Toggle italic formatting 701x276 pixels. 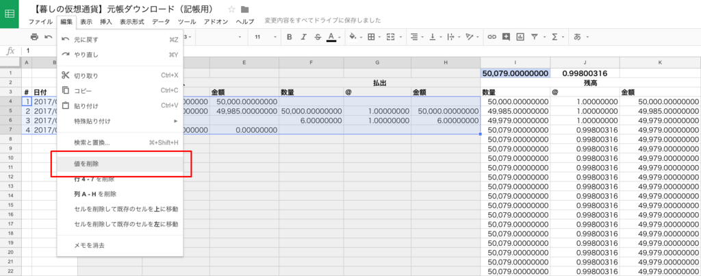pyautogui.click(x=303, y=37)
